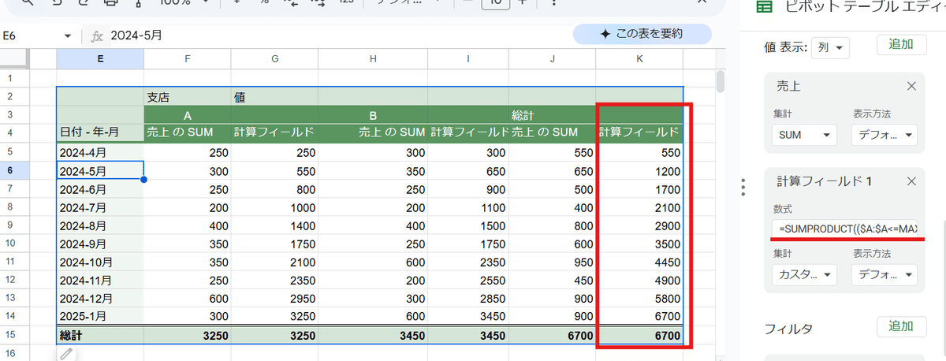Select column header E
This screenshot has width=946, height=361.
click(x=100, y=58)
